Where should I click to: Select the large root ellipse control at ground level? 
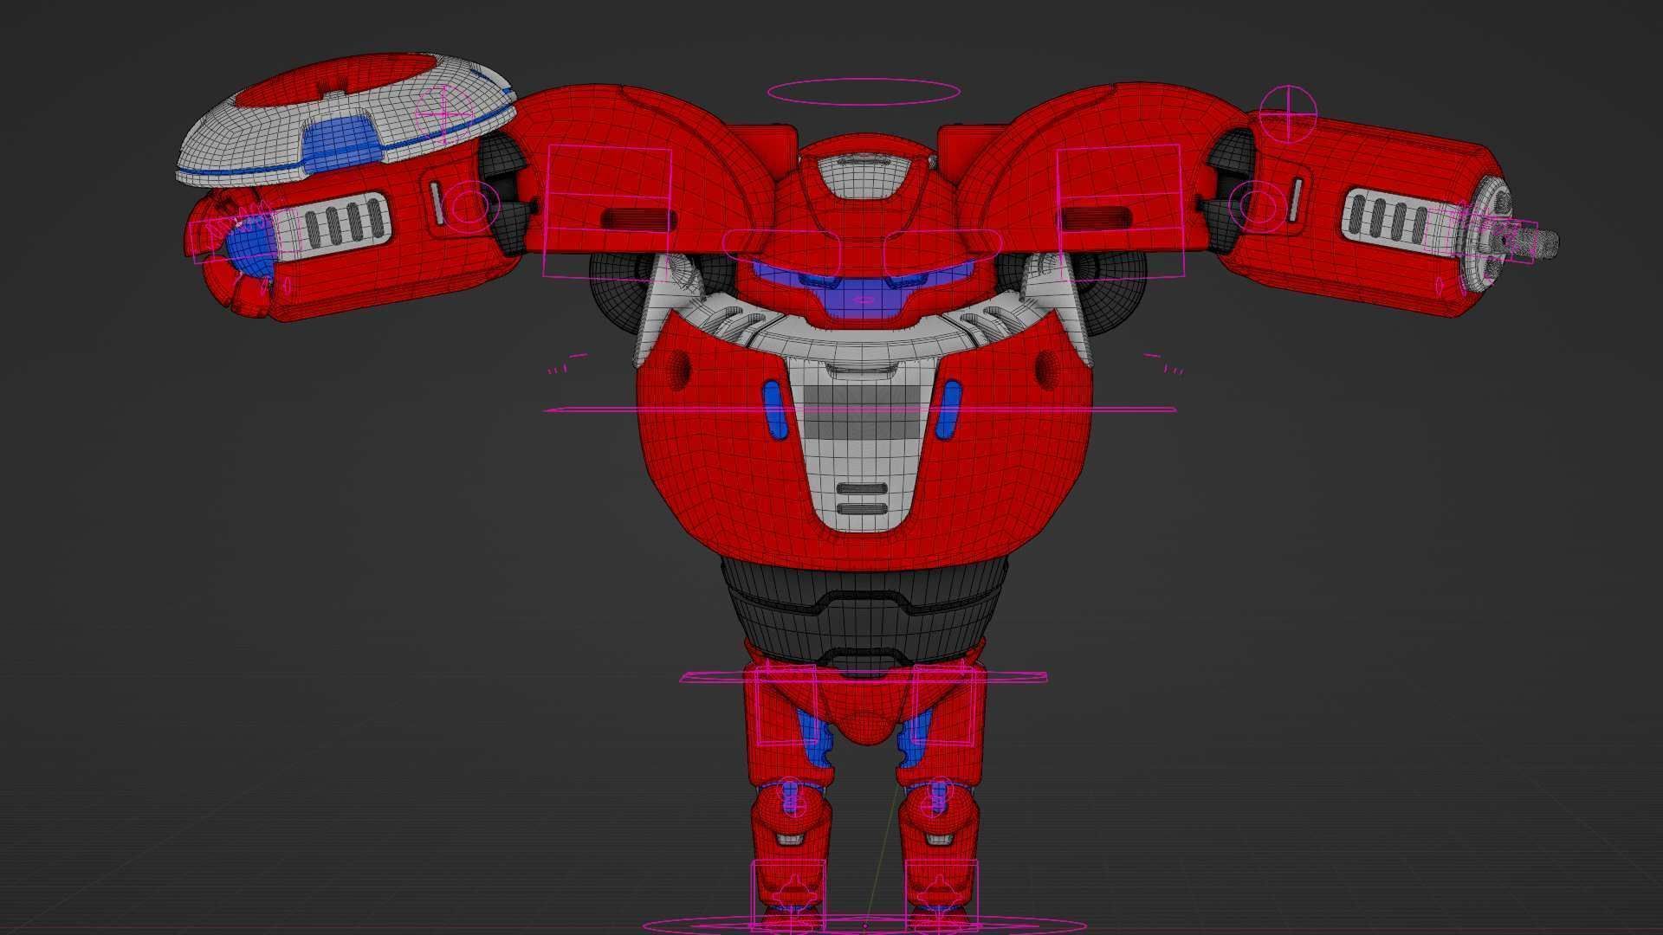(x=864, y=926)
